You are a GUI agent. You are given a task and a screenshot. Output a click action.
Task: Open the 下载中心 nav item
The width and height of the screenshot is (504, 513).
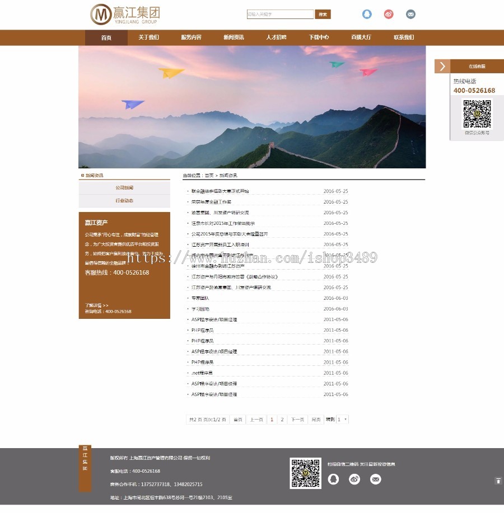[x=319, y=37]
